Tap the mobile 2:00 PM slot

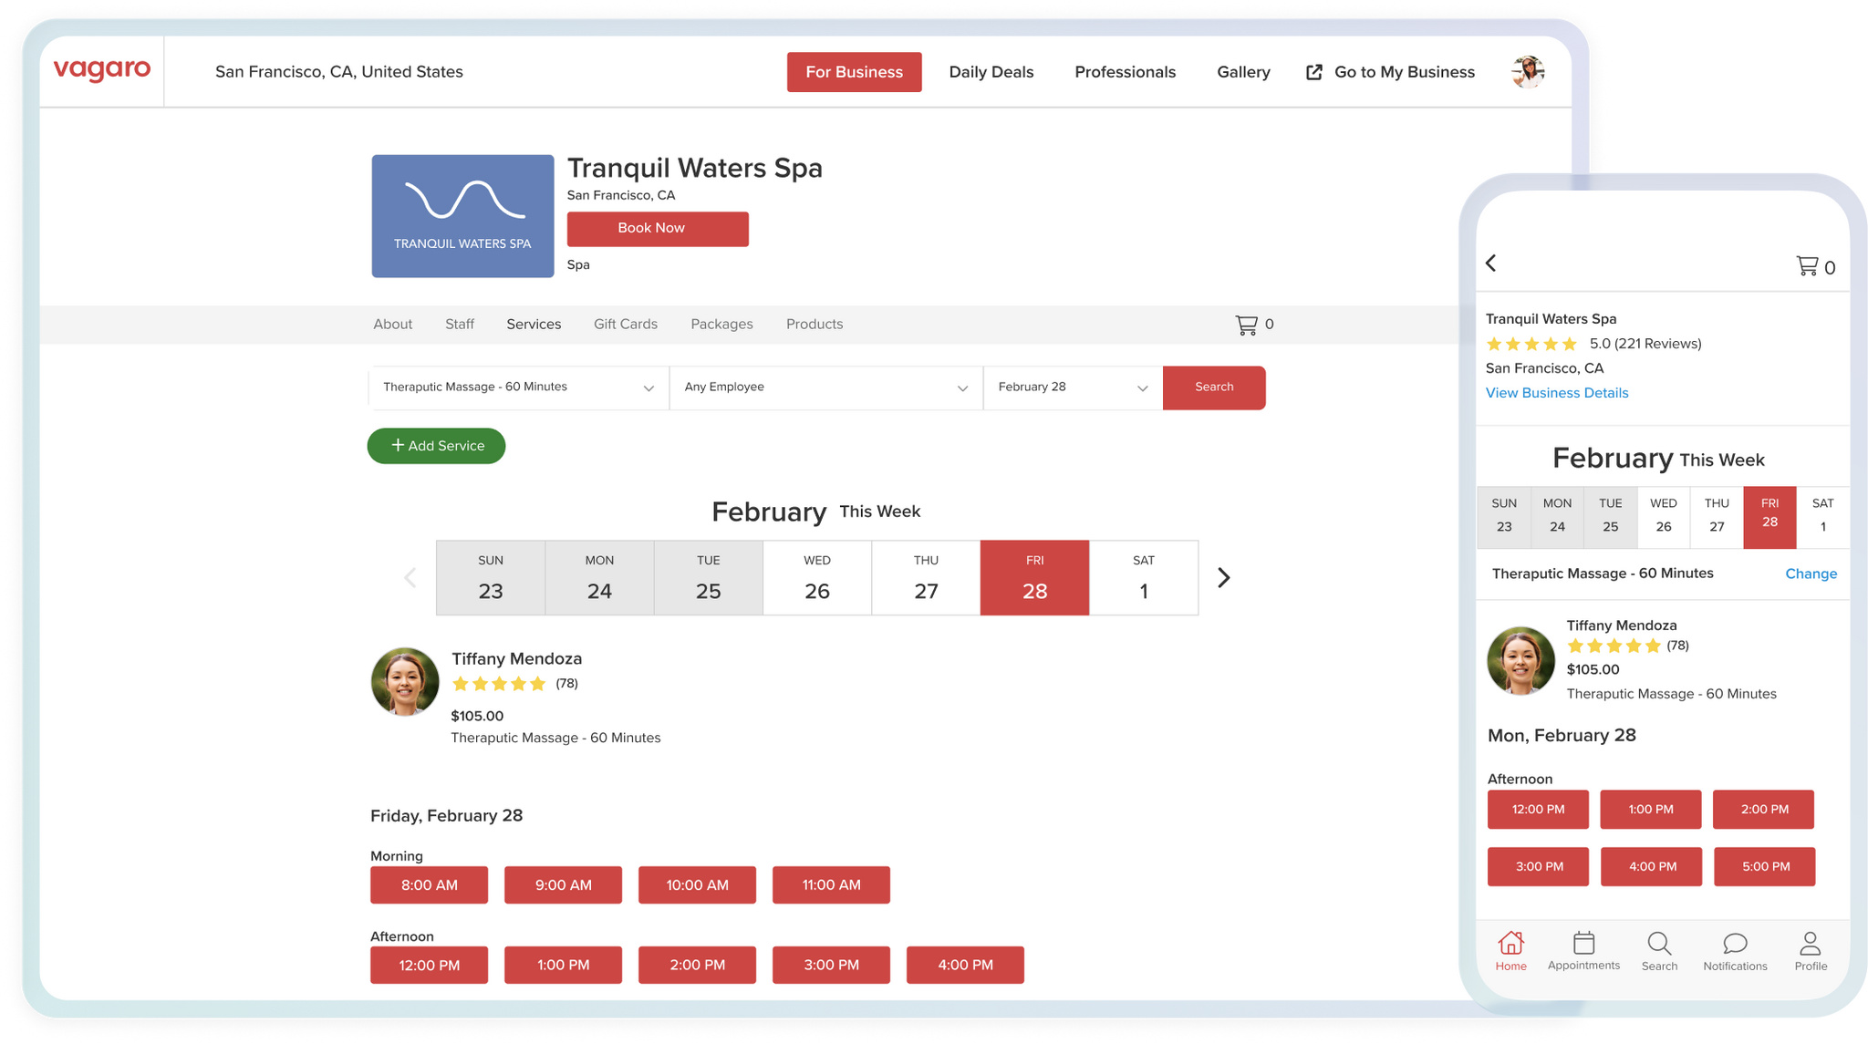point(1763,810)
